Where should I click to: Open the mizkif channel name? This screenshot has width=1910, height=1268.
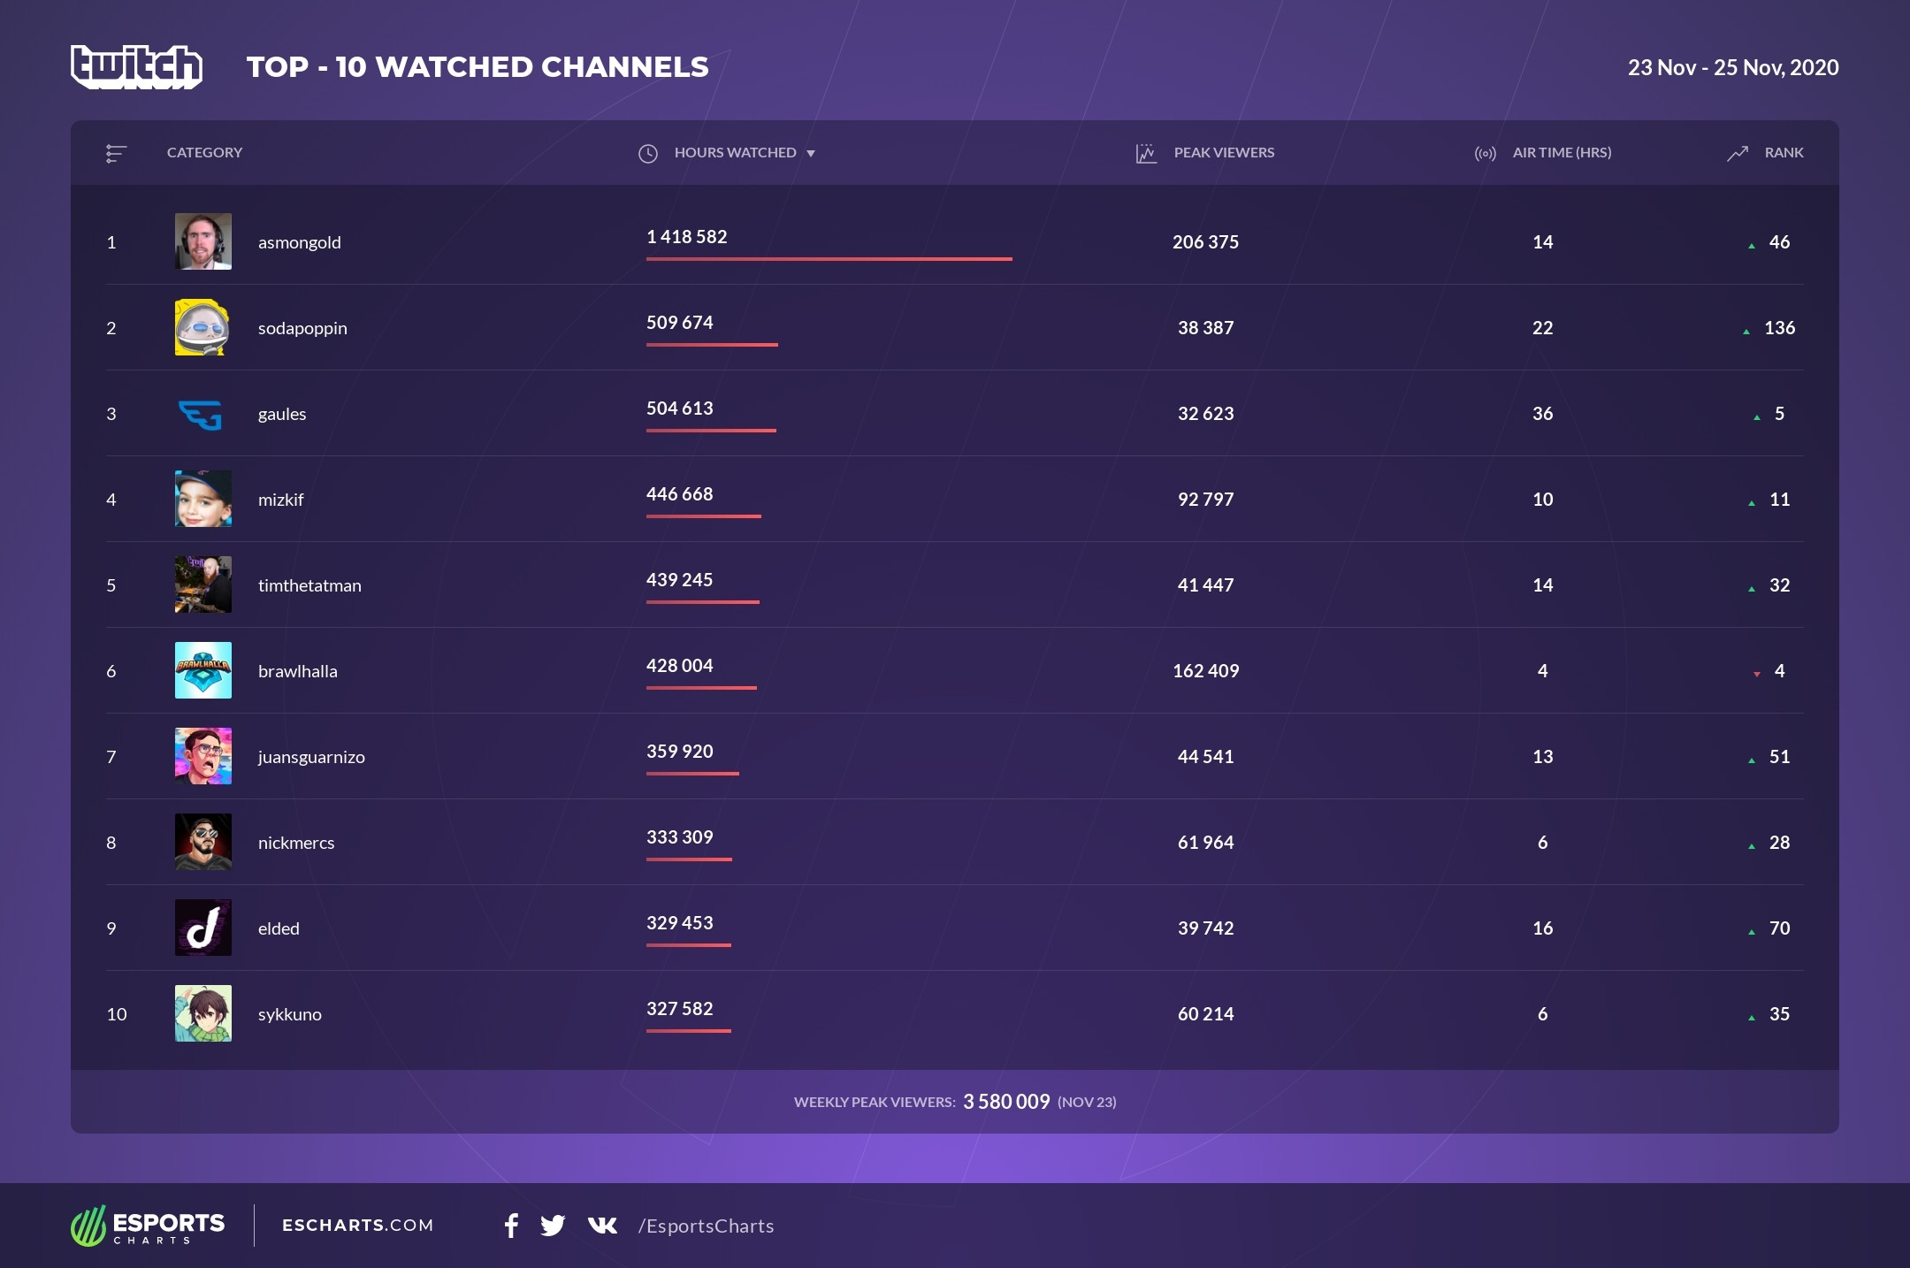click(281, 500)
